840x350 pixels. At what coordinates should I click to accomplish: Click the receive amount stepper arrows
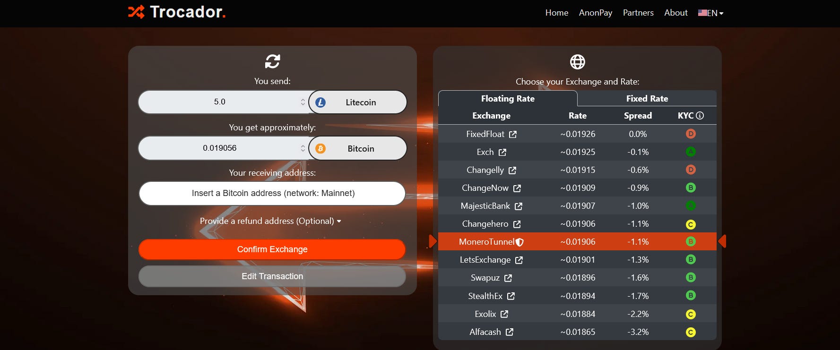pyautogui.click(x=303, y=148)
